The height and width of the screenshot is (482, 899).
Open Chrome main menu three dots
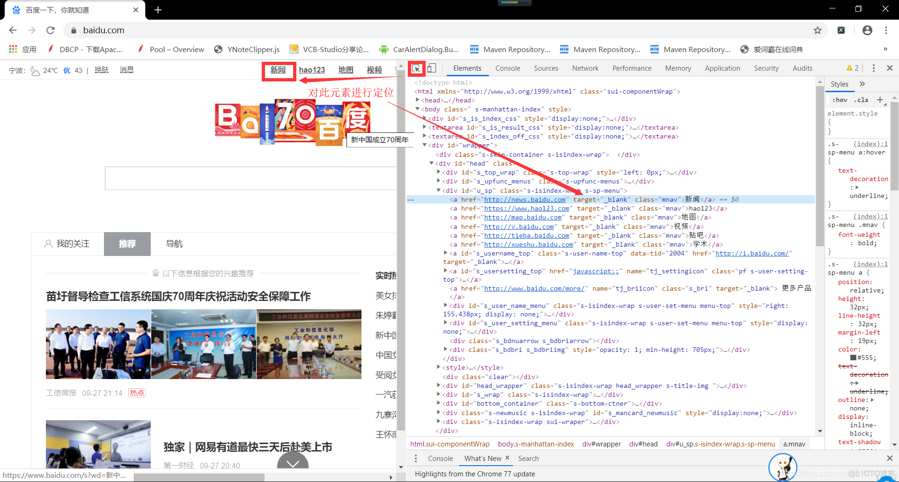[x=886, y=30]
